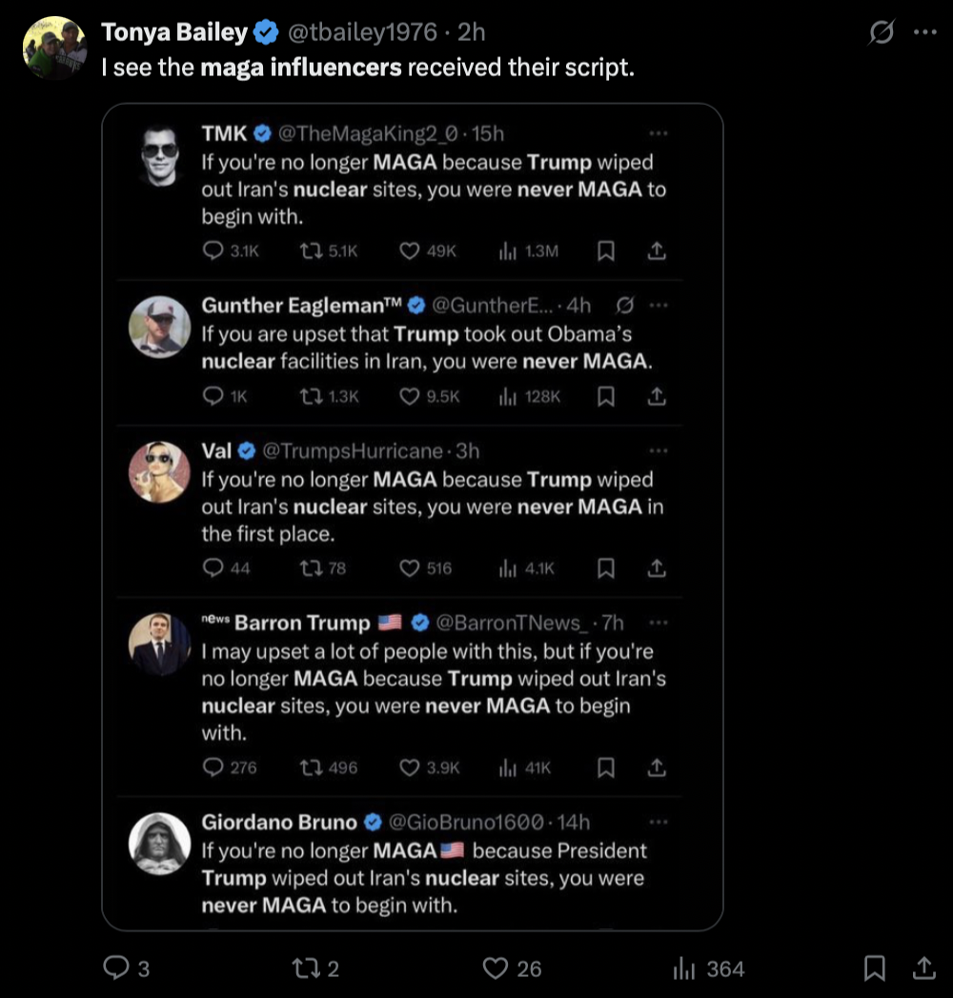Repost Tonya Bailey's tweet
The height and width of the screenshot is (998, 953).
(315, 968)
